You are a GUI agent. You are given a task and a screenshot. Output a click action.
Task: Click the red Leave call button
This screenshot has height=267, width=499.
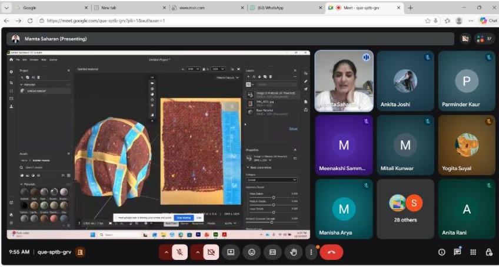(x=331, y=252)
